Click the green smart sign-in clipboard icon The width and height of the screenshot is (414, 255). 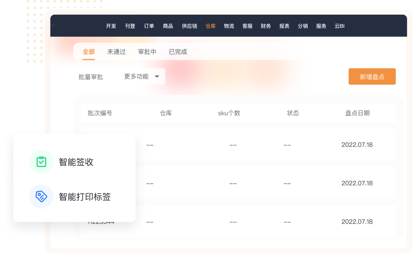(41, 162)
